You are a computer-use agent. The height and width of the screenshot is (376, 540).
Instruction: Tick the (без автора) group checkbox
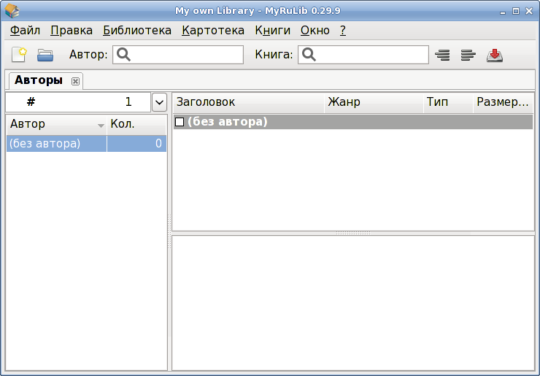tap(180, 122)
